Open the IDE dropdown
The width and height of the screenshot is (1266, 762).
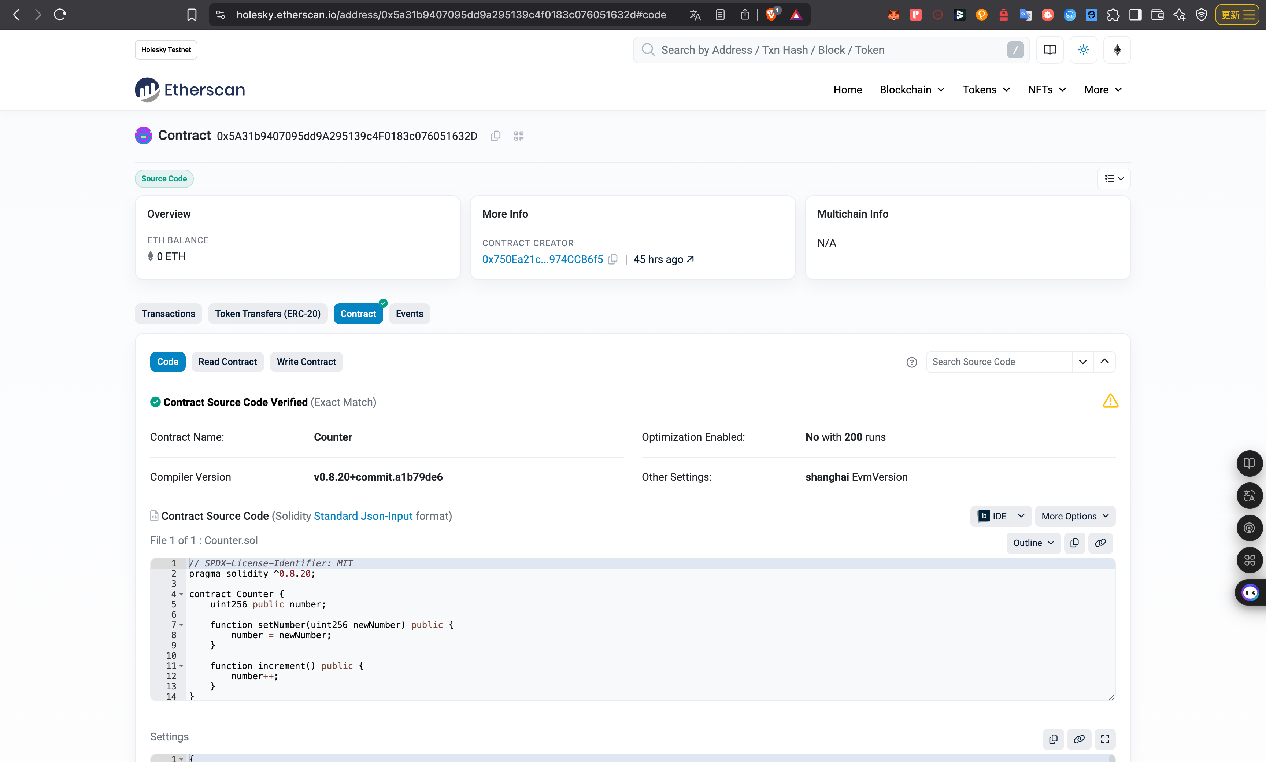point(1000,516)
